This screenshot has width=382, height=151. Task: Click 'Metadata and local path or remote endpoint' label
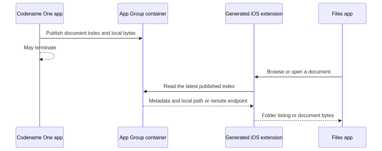198,101
